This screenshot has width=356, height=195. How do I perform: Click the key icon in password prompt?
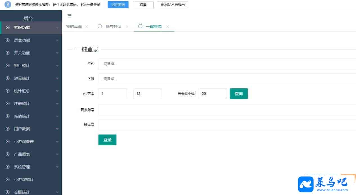click(8, 5)
